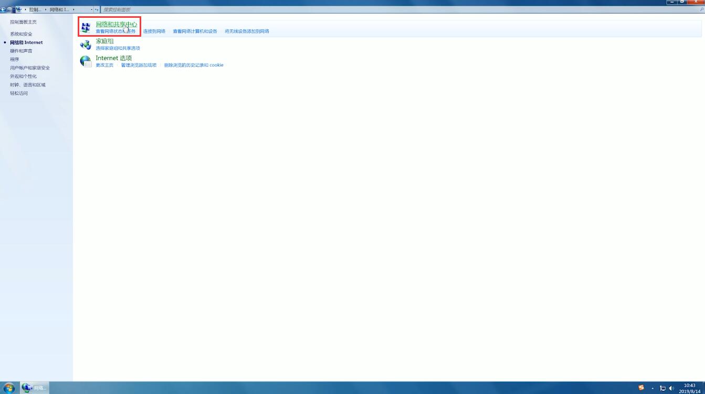Select 程序 in the sidebar
This screenshot has width=705, height=394.
click(x=14, y=59)
